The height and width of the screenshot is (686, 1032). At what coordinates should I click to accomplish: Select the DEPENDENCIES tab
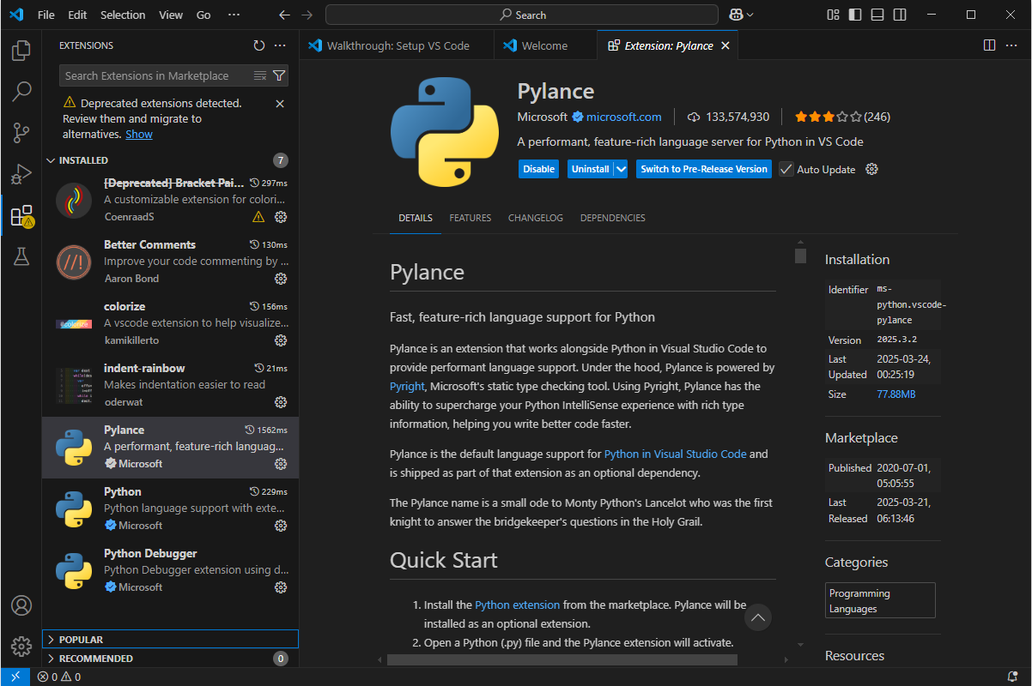(x=613, y=218)
